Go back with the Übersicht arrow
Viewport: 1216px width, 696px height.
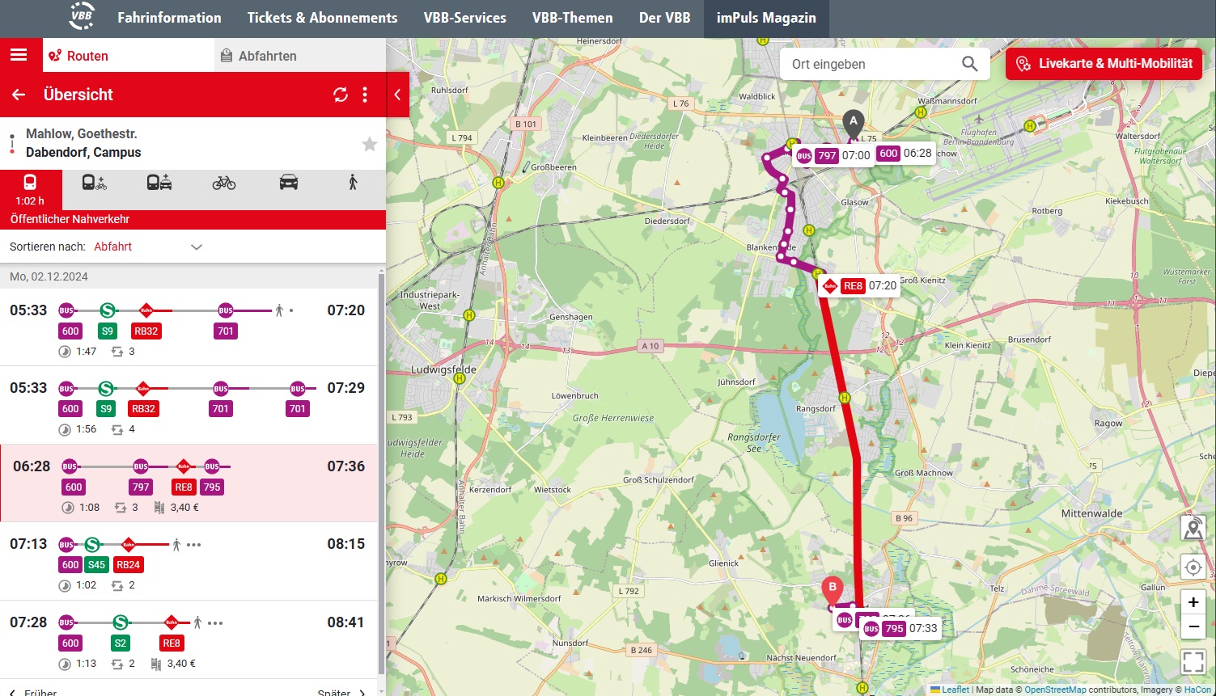[19, 95]
